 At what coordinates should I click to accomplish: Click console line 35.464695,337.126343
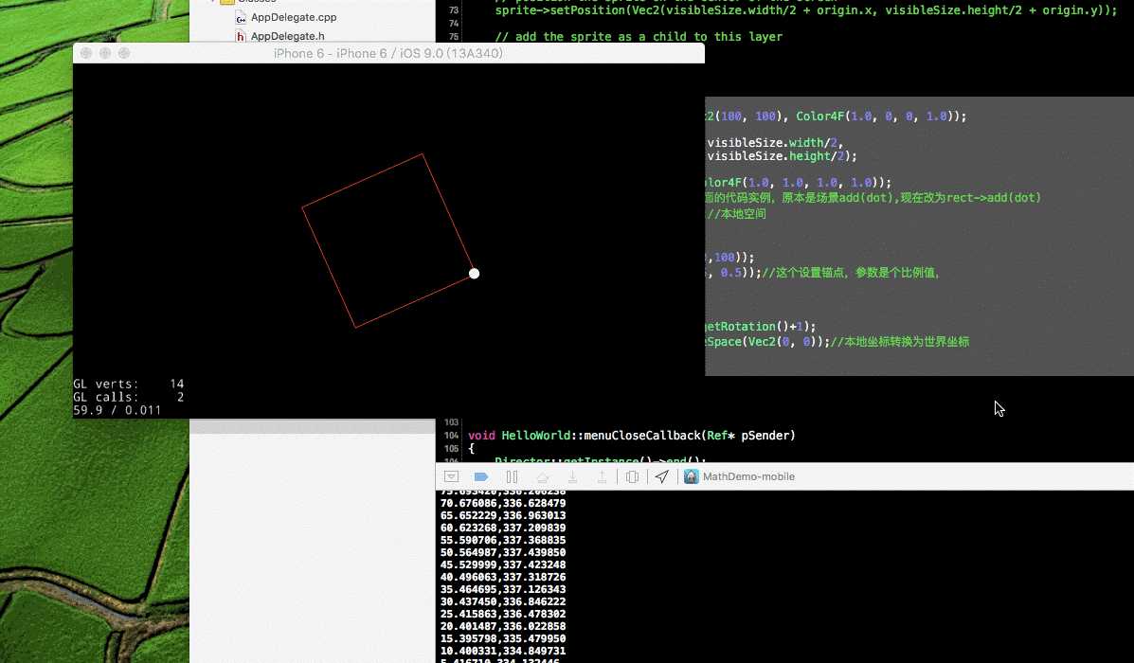pyautogui.click(x=503, y=589)
